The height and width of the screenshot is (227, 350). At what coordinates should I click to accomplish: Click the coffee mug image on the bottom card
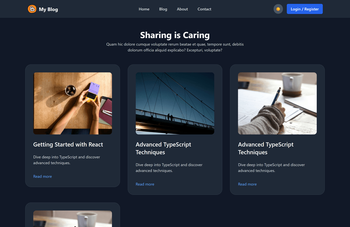(x=72, y=219)
